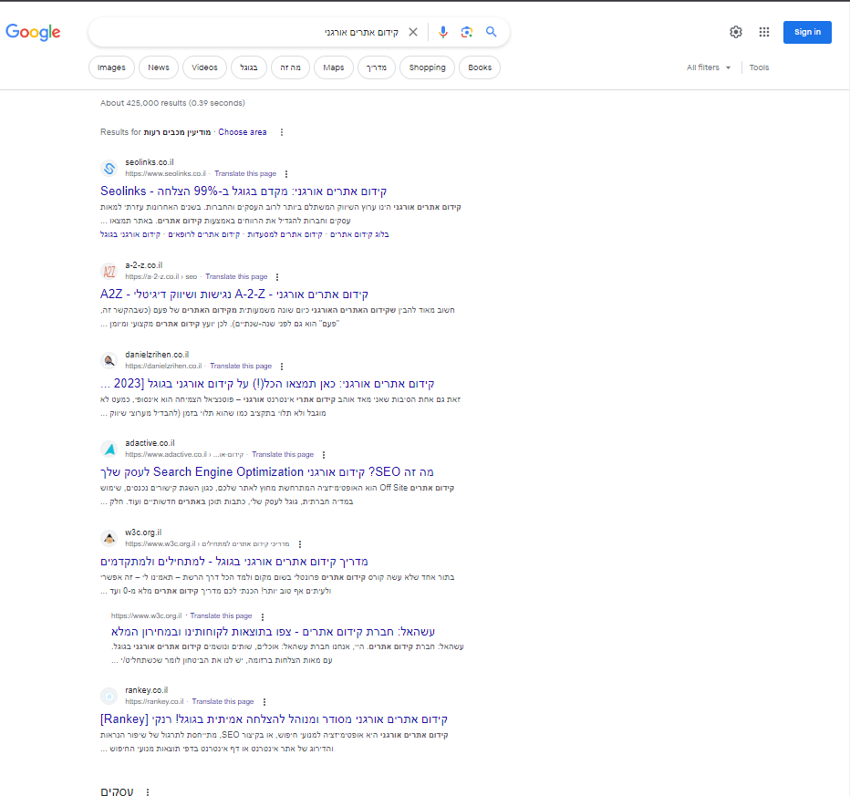
Task: Switch to the News tab
Action: (x=159, y=67)
